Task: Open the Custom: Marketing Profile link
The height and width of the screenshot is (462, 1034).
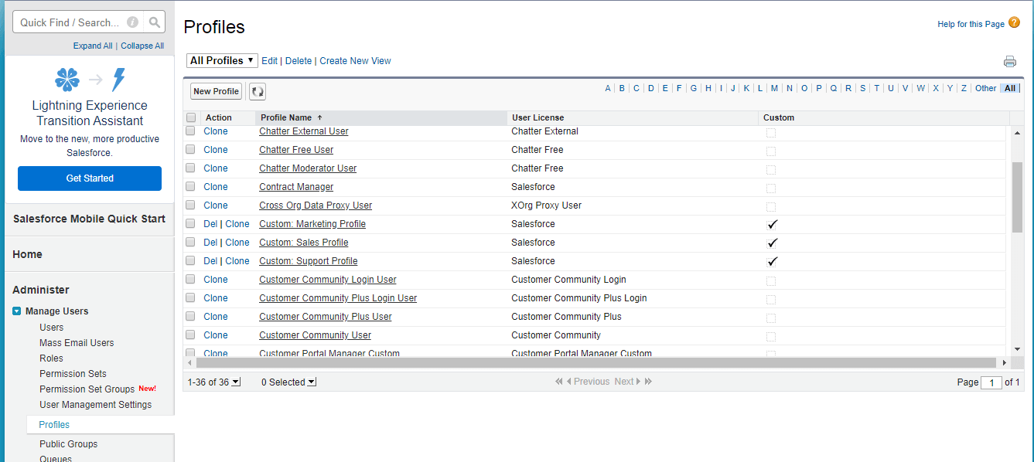Action: click(x=312, y=224)
